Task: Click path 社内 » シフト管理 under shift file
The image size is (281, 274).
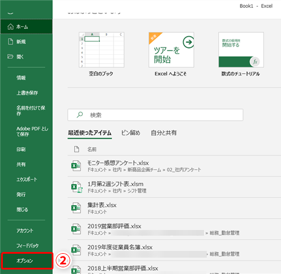Action: pyautogui.click(x=129, y=191)
